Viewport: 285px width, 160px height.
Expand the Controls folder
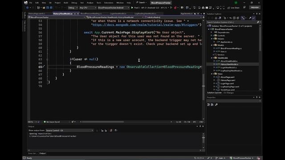point(212,36)
